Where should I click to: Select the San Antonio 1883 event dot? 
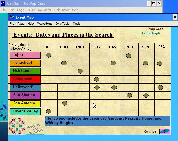(x=65, y=103)
